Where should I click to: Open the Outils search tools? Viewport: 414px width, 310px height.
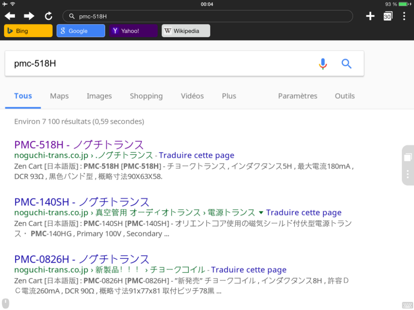(345, 96)
